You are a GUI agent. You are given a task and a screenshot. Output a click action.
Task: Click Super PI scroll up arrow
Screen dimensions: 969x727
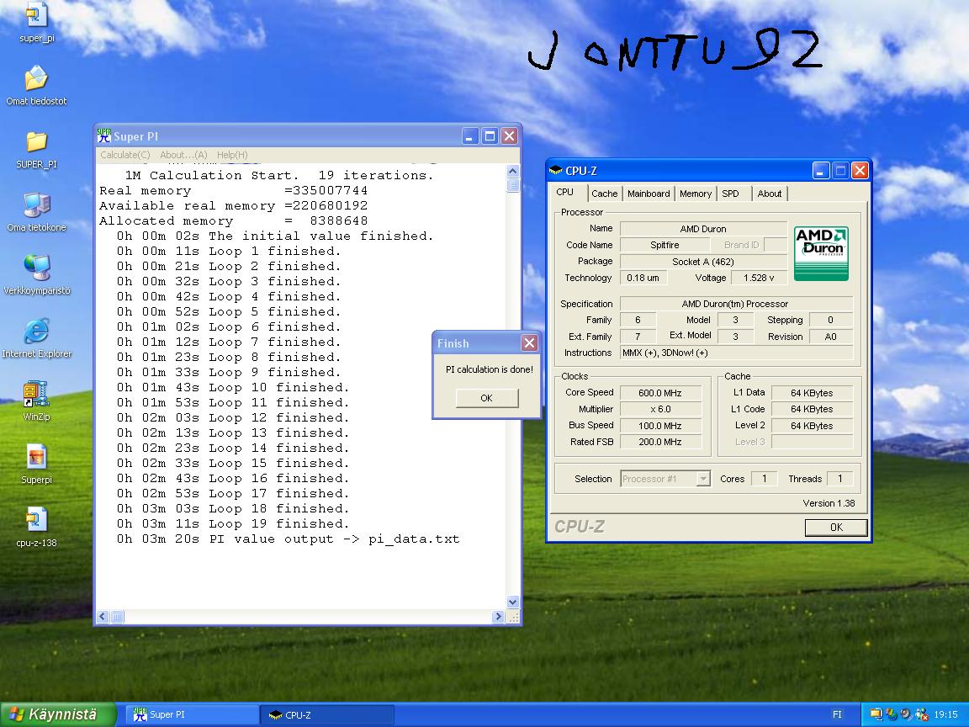tap(512, 172)
